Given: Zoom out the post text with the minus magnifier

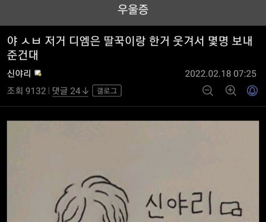Looking at the screenshot, I should pyautogui.click(x=208, y=91).
